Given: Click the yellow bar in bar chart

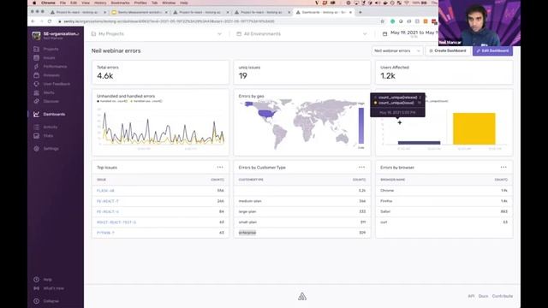Looking at the screenshot, I should pos(474,128).
